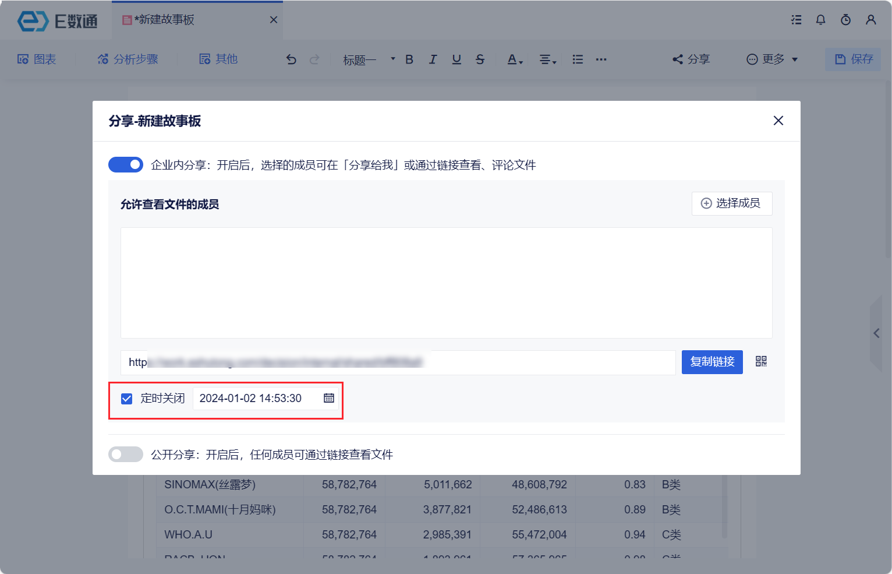
Task: Open the 图表 menu
Action: coord(37,59)
